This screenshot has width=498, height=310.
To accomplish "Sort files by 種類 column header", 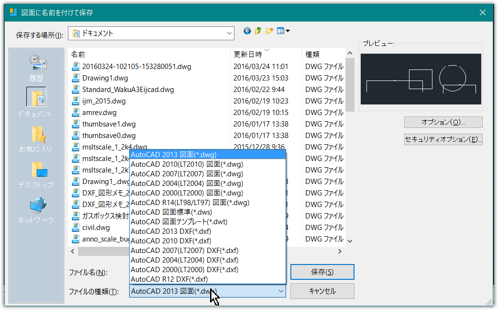I will (x=323, y=54).
